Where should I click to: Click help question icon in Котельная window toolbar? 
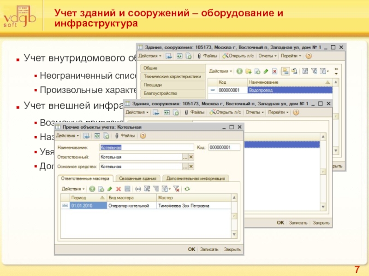pos(143,136)
